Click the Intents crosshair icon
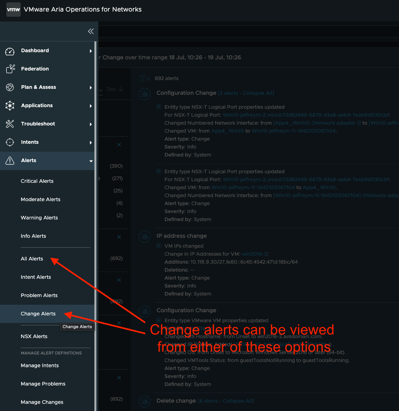The image size is (399, 411). [10, 142]
